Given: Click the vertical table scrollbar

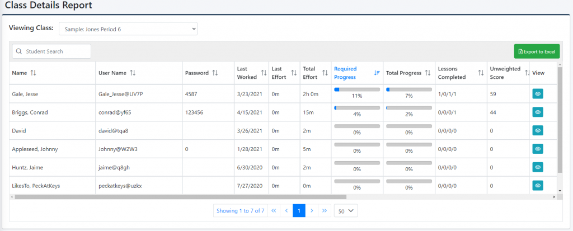Looking at the screenshot, I should 560,120.
